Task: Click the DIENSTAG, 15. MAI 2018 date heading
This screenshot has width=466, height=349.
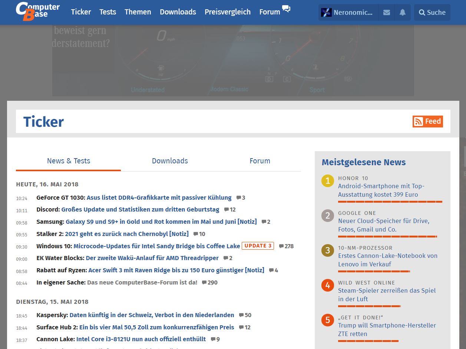Action: [52, 302]
